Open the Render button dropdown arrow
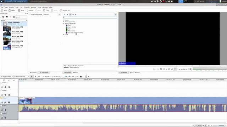The width and height of the screenshot is (227, 127). click(69, 11)
